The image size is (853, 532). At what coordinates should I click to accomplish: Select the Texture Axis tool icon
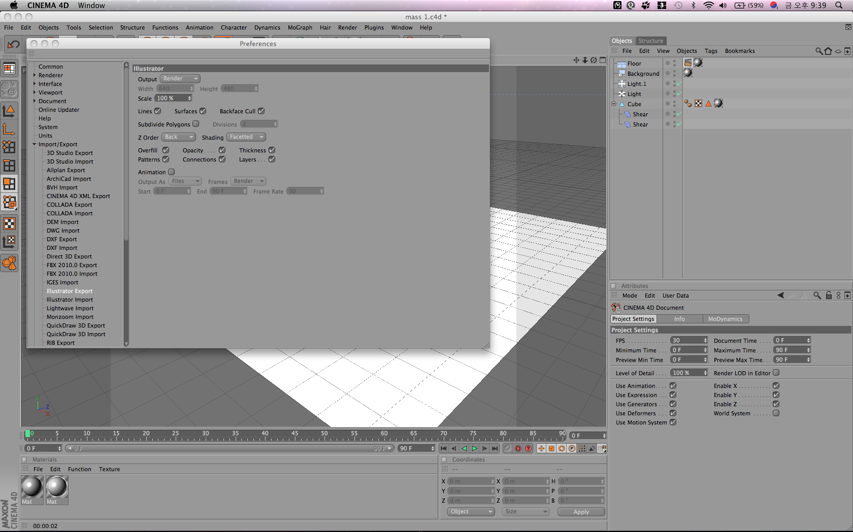[x=9, y=242]
